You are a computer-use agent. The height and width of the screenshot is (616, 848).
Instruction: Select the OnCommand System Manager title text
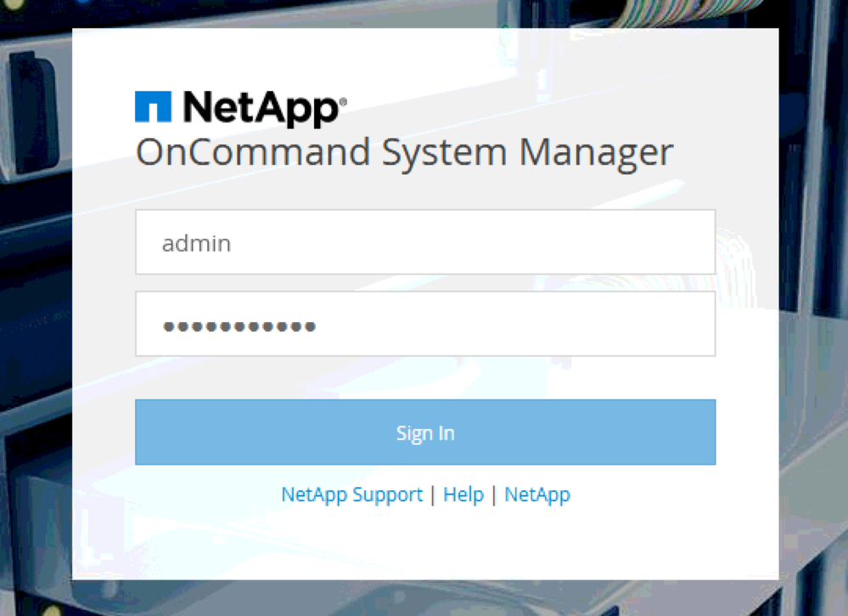pyautogui.click(x=405, y=153)
